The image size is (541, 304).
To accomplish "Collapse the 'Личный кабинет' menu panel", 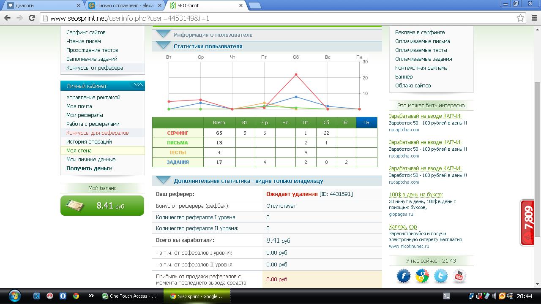I will point(138,85).
